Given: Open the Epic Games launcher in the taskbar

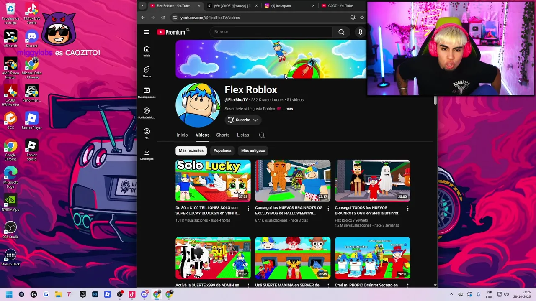Looking at the screenshot, I should [x=83, y=294].
